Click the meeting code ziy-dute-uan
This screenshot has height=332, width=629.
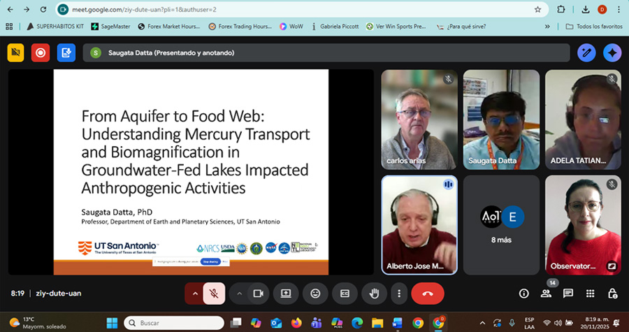click(x=59, y=294)
